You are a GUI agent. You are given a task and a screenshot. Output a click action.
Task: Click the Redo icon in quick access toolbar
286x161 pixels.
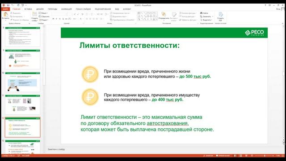click(x=18, y=5)
